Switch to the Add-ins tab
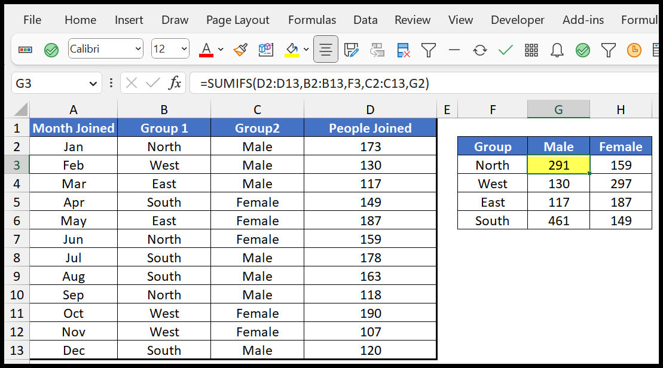The height and width of the screenshot is (368, 663). pyautogui.click(x=583, y=20)
